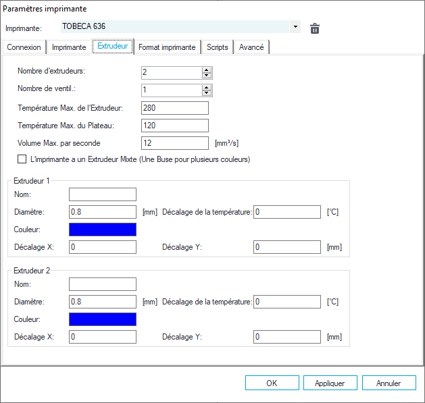425x403 pixels.
Task: Open the Imprimante dropdown list
Action: coord(295,28)
